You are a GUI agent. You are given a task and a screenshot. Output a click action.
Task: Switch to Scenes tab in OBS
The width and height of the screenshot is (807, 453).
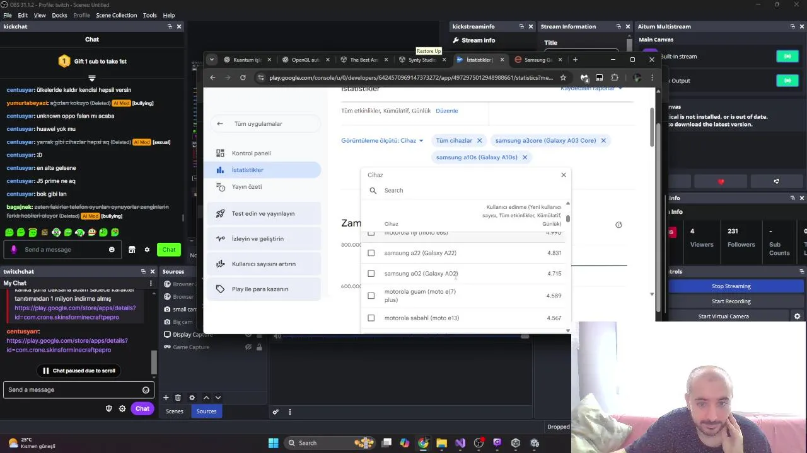coord(175,411)
